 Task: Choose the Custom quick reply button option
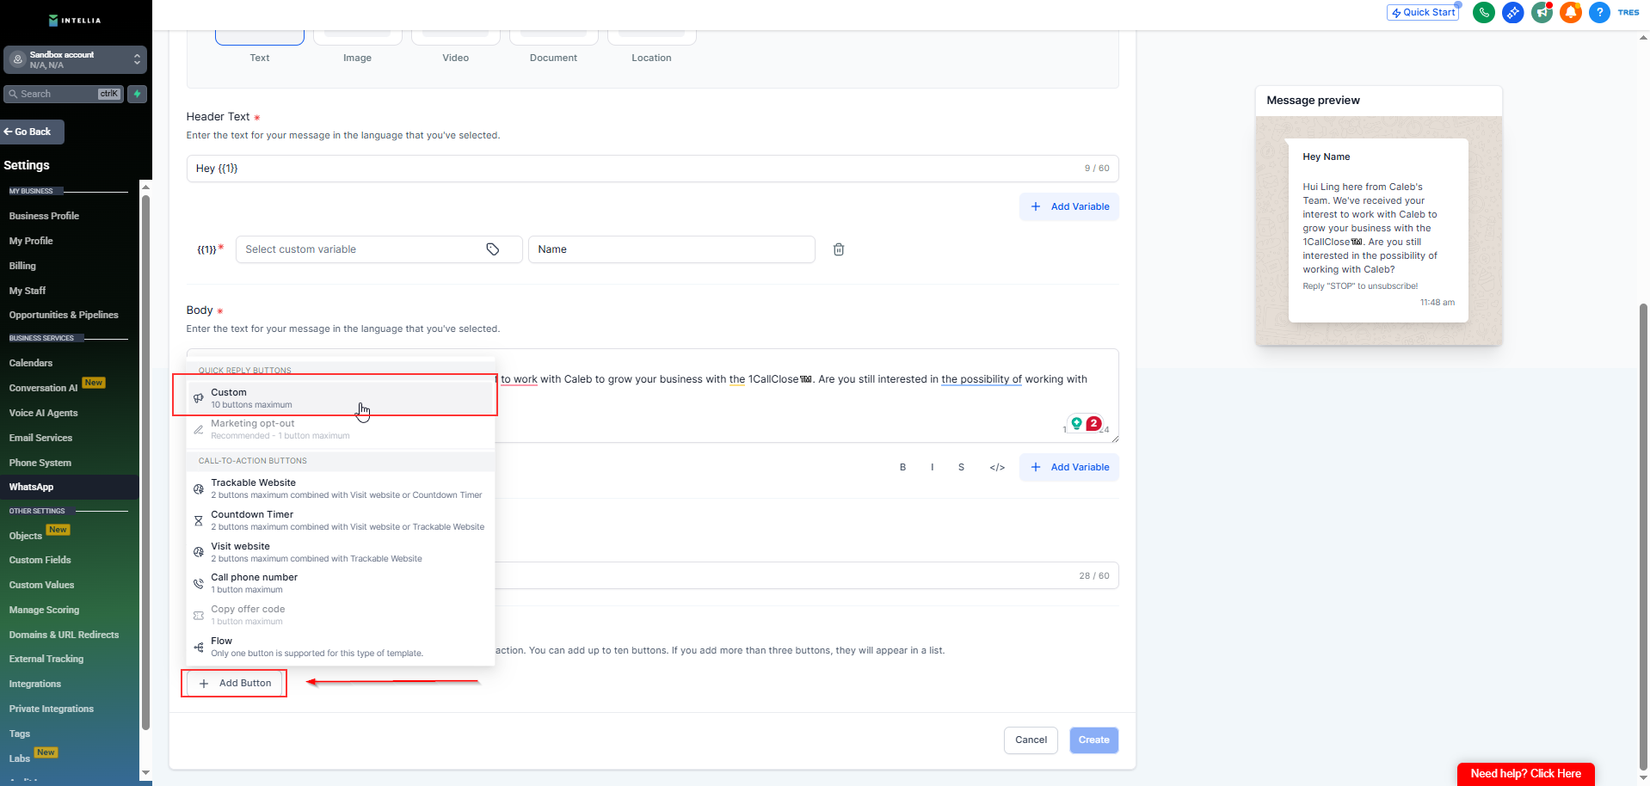[341, 398]
